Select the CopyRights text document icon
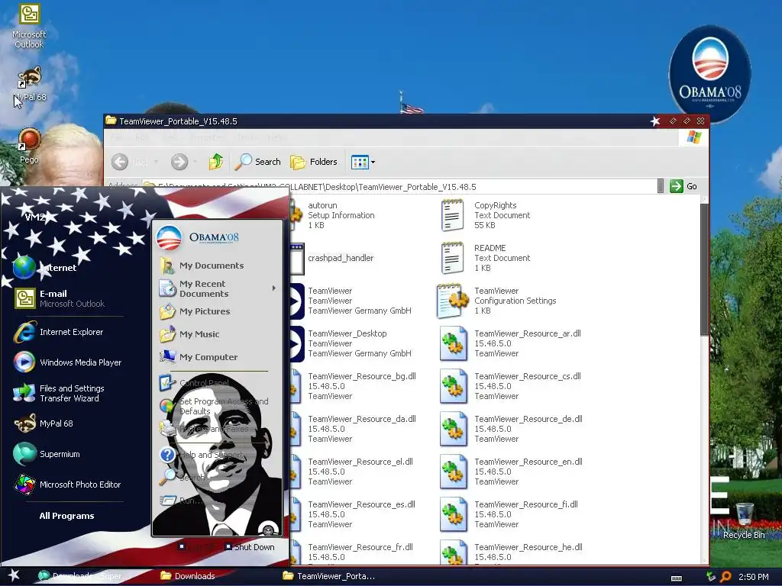 (x=452, y=215)
